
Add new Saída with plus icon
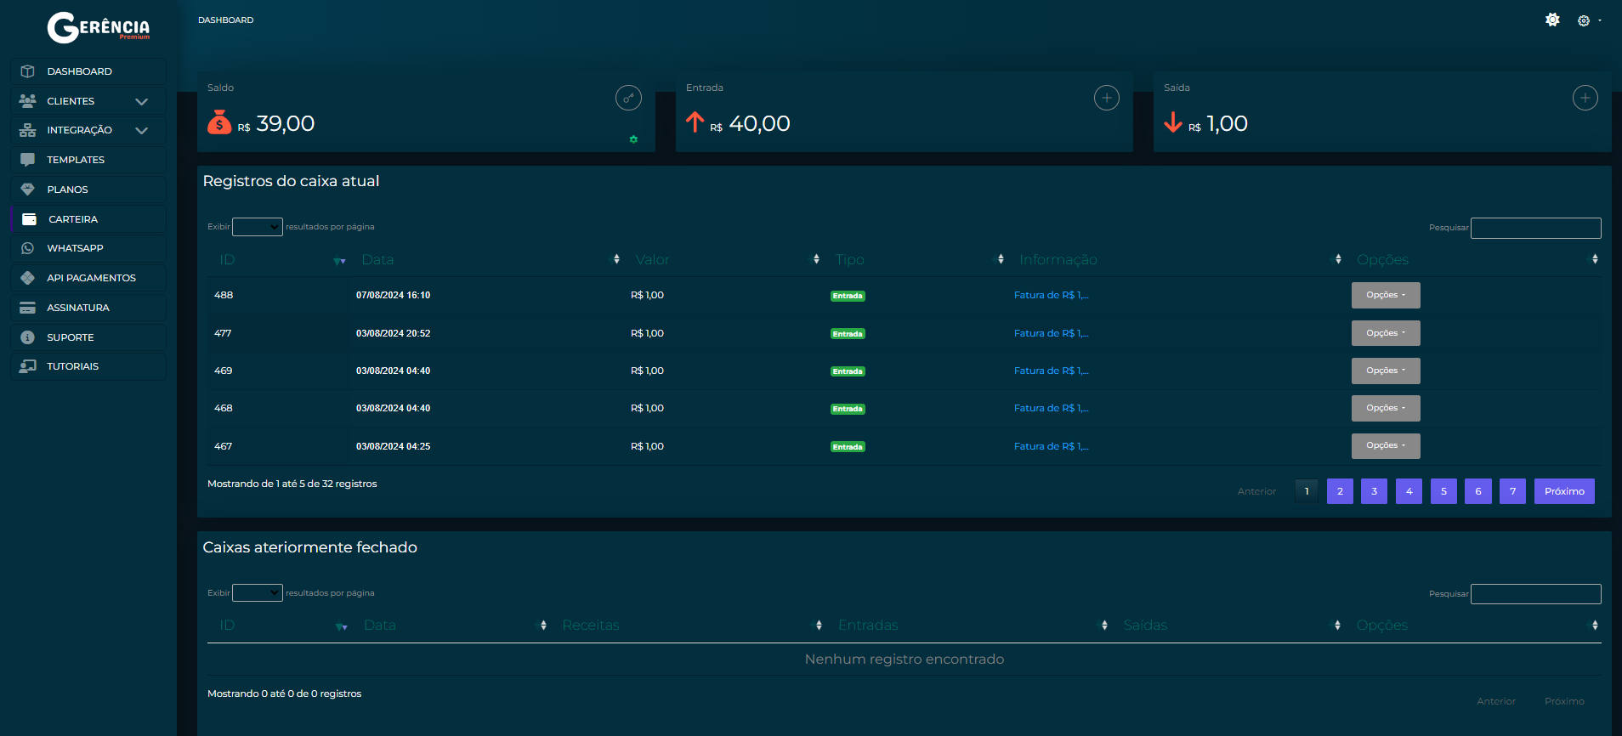[x=1585, y=98]
